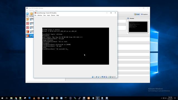Image resolution: width=178 pixels, height=100 pixels.
Task: Open the network adapter status icon
Action: click(97, 77)
